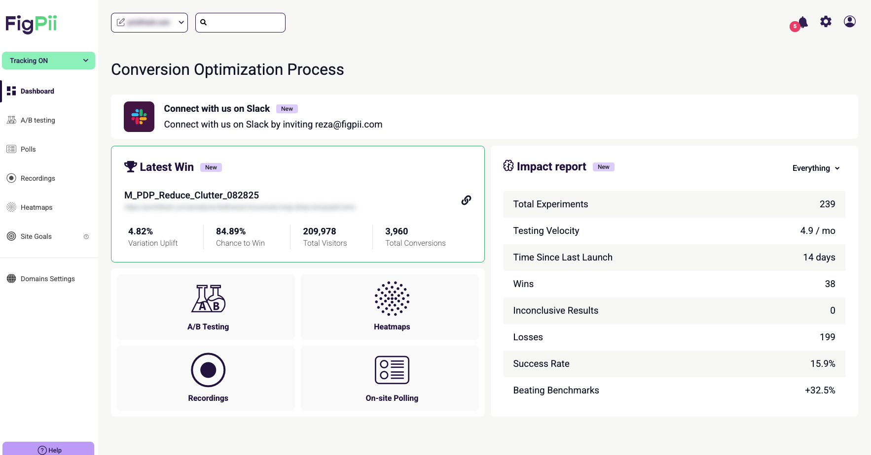The height and width of the screenshot is (455, 871).
Task: Click the 84.89% Chance to Win value
Action: point(231,231)
